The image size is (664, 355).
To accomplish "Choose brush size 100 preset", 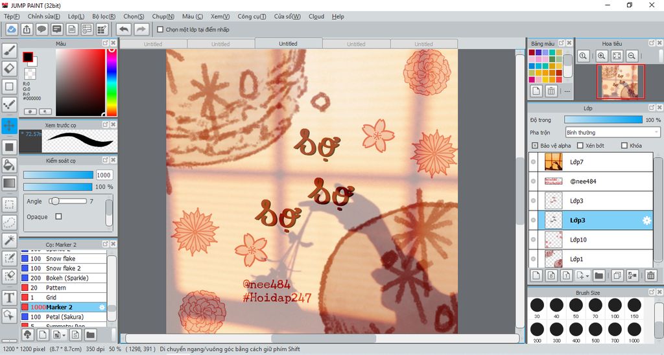I will point(615,308).
